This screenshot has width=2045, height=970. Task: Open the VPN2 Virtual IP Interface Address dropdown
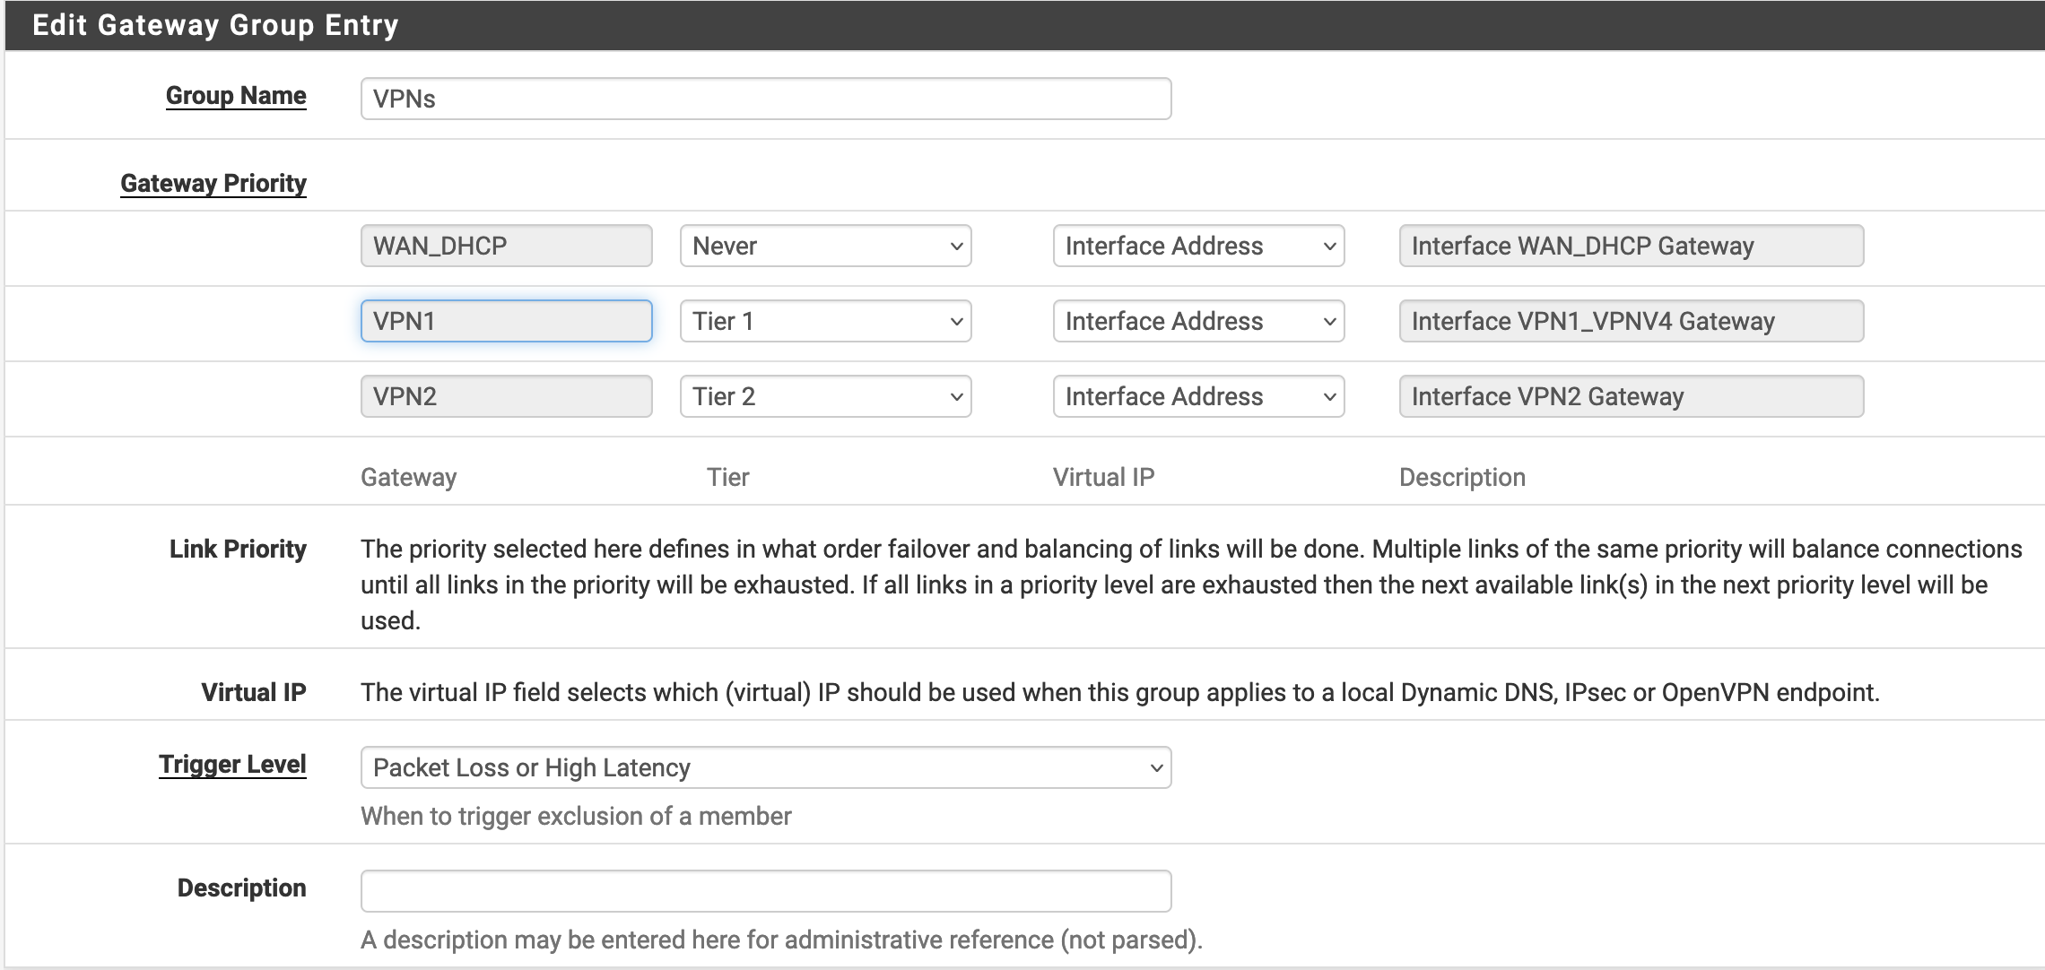pos(1198,396)
